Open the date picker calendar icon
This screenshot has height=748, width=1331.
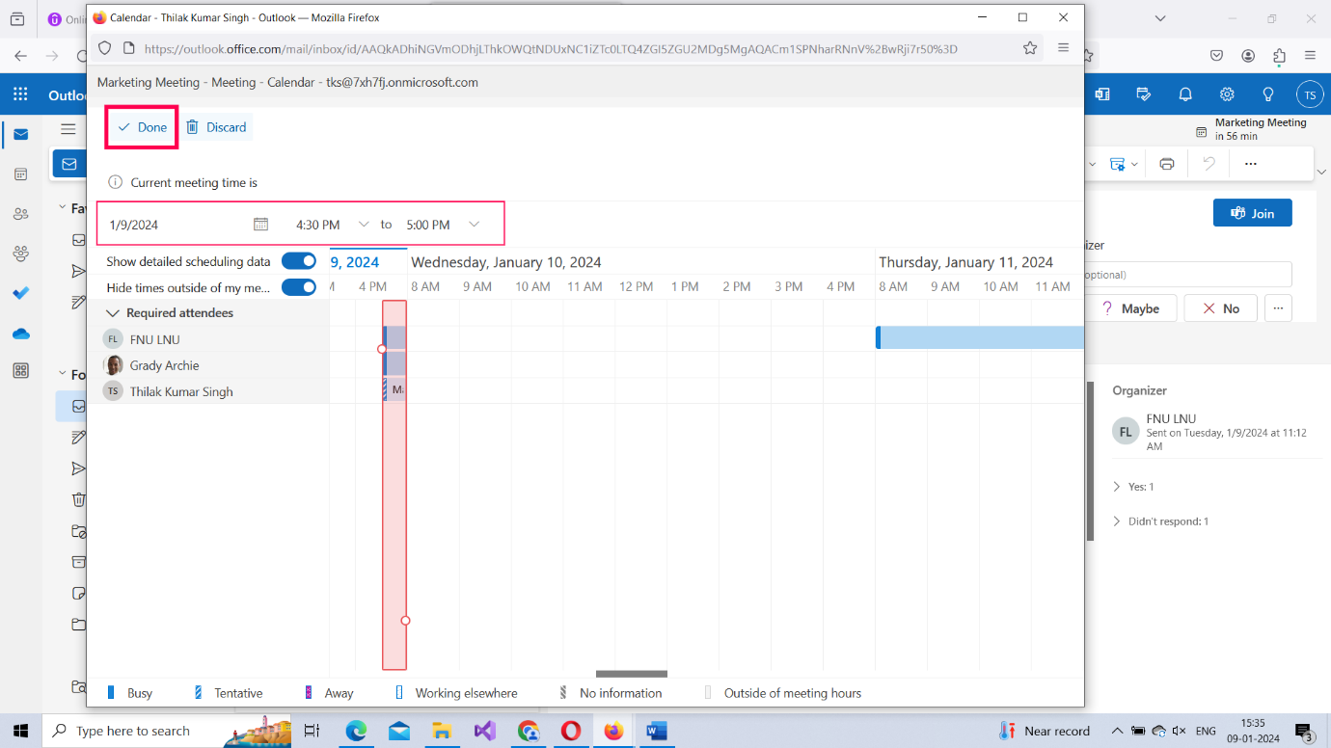pyautogui.click(x=260, y=225)
